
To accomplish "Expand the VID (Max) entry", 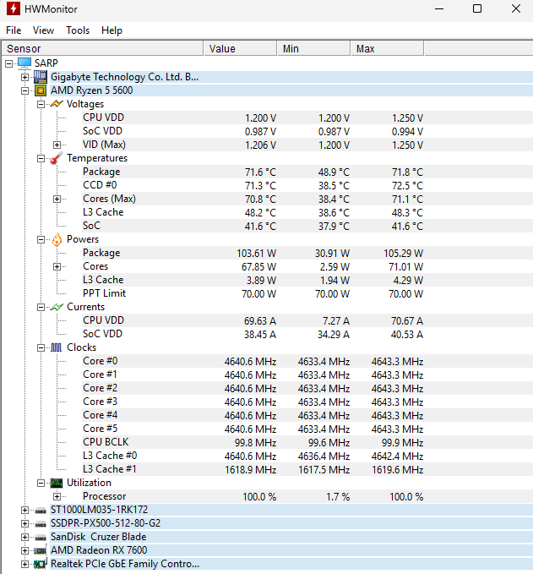I will (57, 145).
